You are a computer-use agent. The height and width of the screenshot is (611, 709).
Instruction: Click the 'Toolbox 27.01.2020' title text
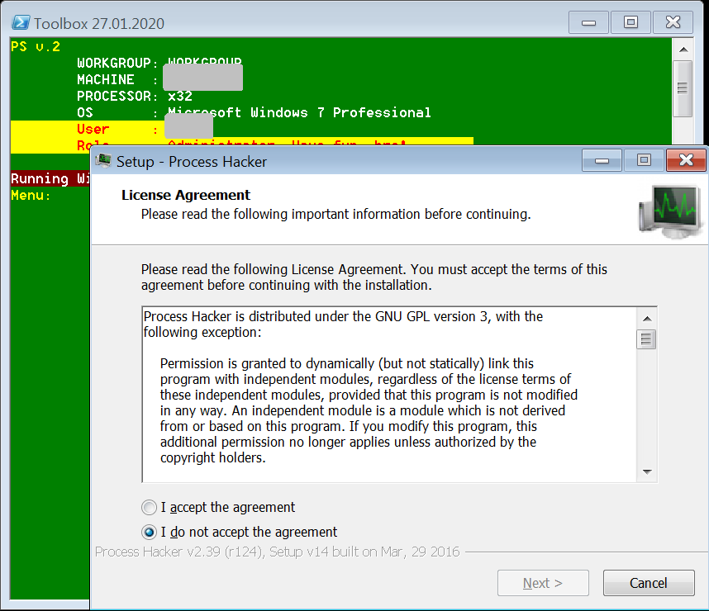coord(99,23)
